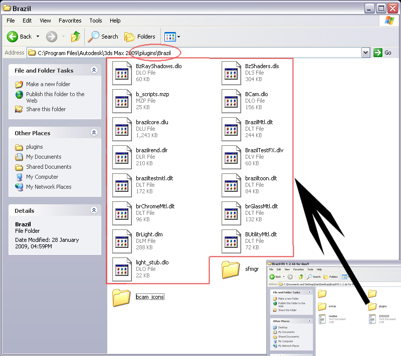The image size is (401, 356).
Task: Open Favorites menu in Brazil RS window
Action: (298, 269)
